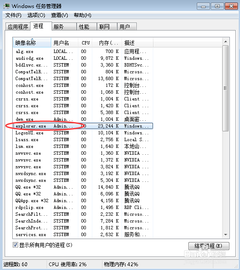Click the scrollbar up arrow
Screen dimensions: 240x270
point(226,42)
